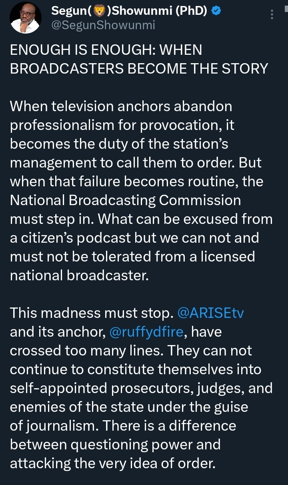Tap the line 'national broadcaster.'
Screen dimensions: 288x485
point(79,275)
